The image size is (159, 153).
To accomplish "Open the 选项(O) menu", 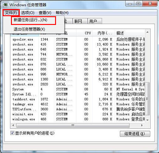I will point(28,13).
